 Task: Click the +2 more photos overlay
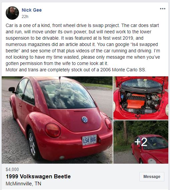[141, 142]
